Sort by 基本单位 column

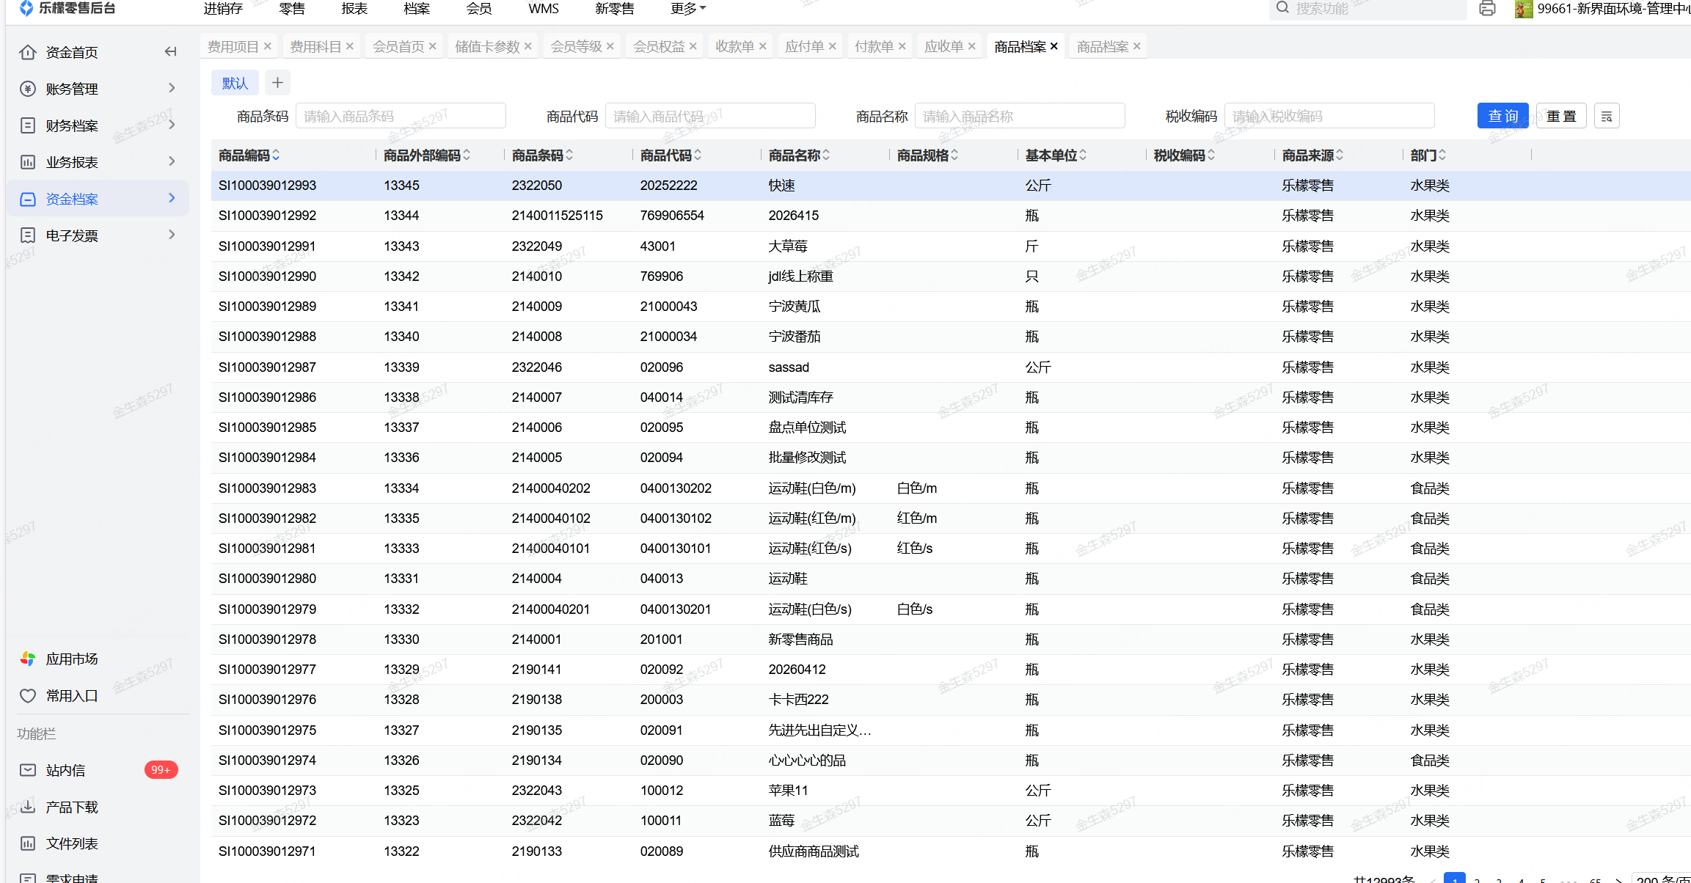click(1083, 155)
